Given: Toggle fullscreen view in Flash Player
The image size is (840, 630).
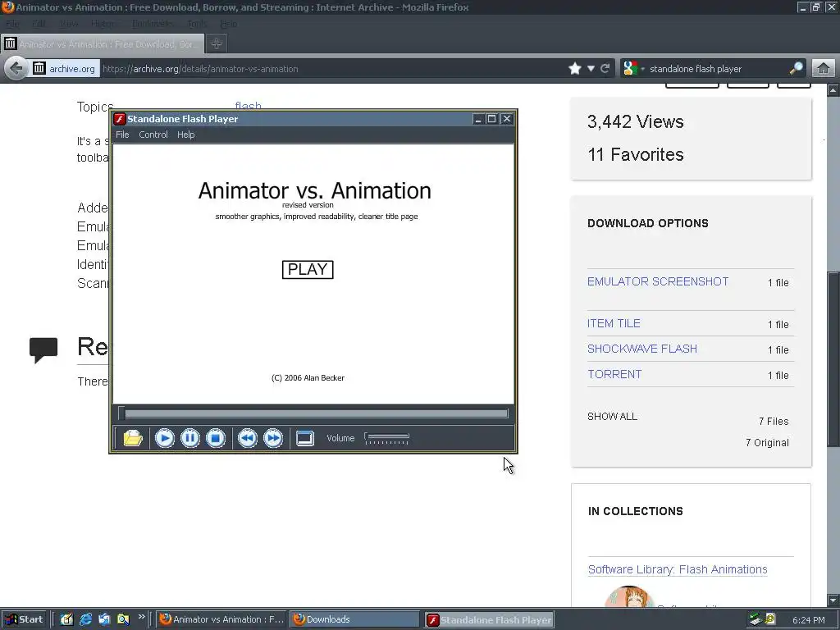Looking at the screenshot, I should coord(305,438).
